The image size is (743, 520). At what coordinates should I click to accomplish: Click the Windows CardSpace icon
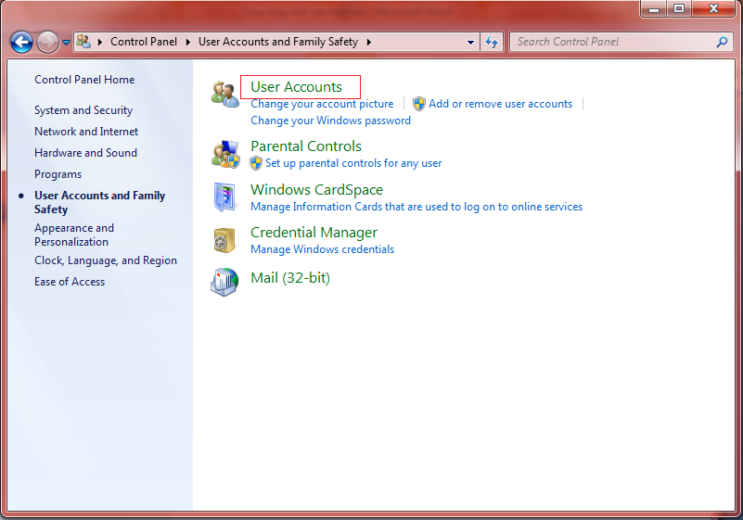[x=224, y=197]
